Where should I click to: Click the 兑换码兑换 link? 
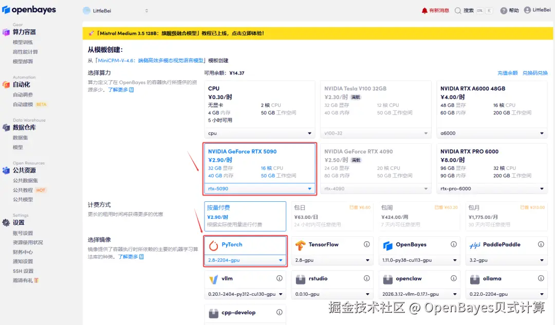point(535,73)
